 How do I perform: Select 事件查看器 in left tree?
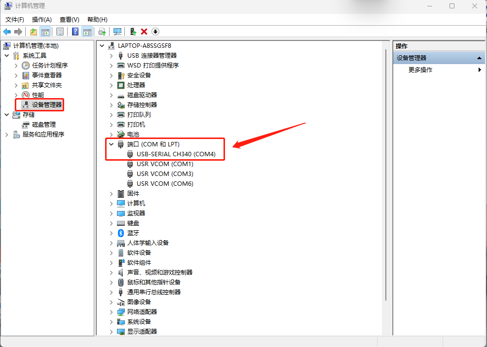(47, 75)
